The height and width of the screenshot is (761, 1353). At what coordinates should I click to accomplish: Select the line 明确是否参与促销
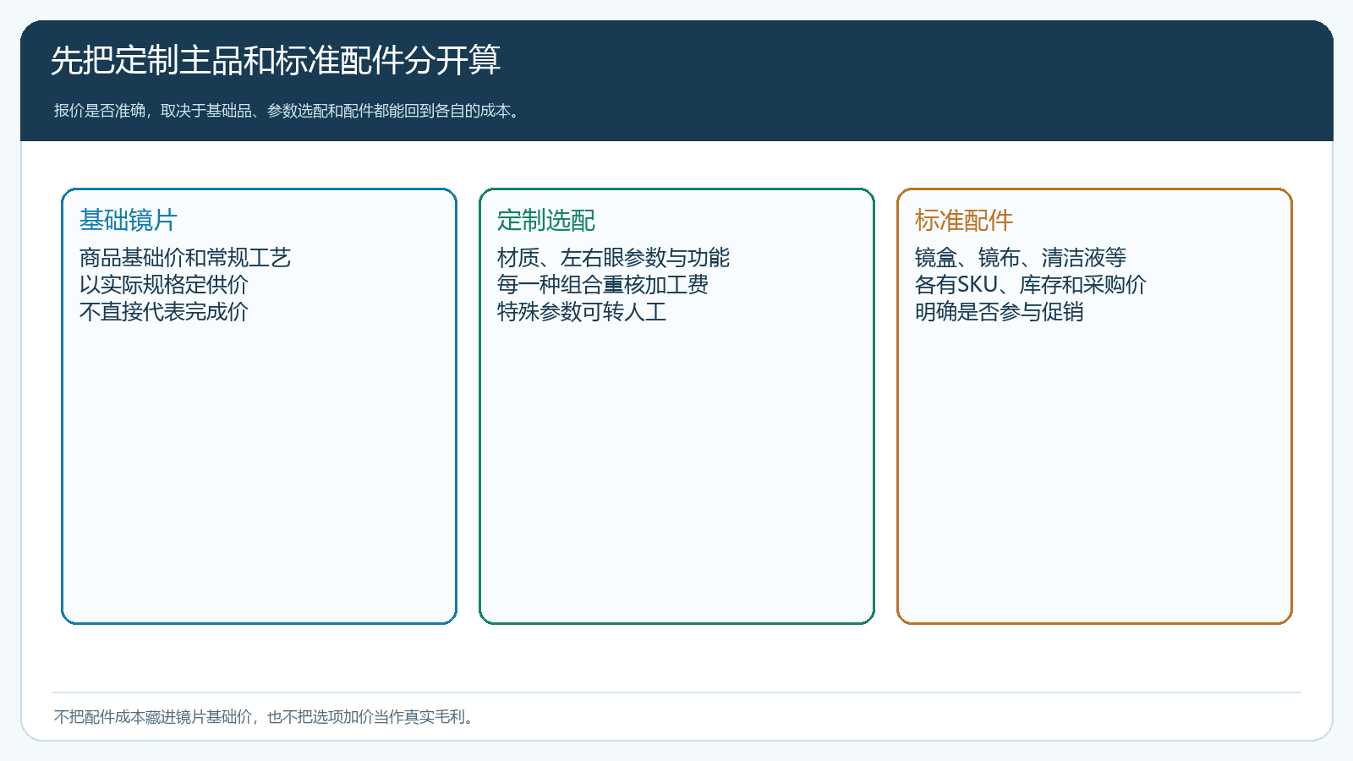[1000, 312]
